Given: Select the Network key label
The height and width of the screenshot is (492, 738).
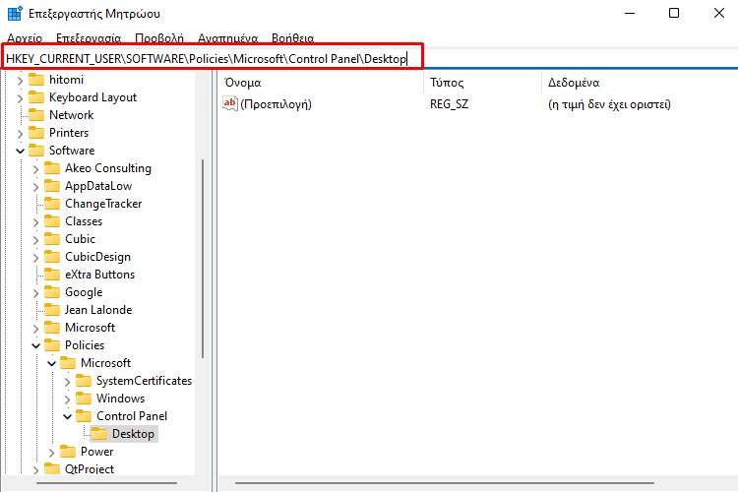Looking at the screenshot, I should pos(72,115).
